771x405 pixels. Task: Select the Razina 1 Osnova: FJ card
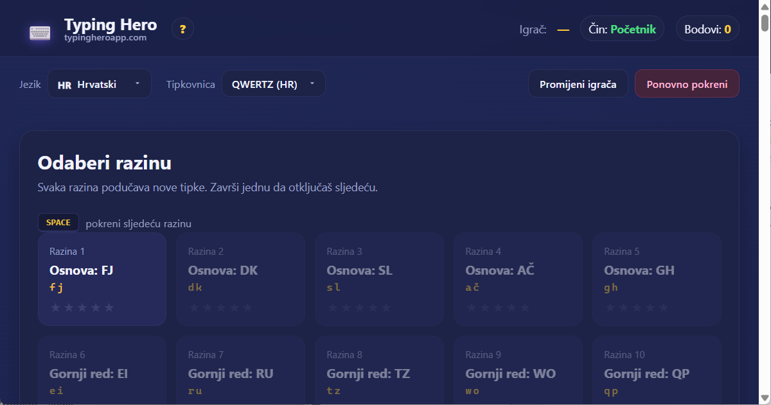click(x=102, y=279)
